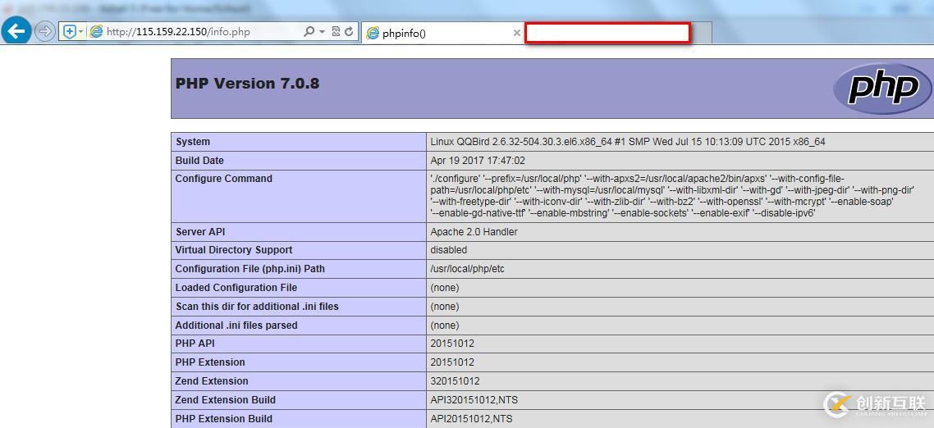Select 'Configuration File (php.ini) Path' label
This screenshot has width=934, height=428.
250,268
